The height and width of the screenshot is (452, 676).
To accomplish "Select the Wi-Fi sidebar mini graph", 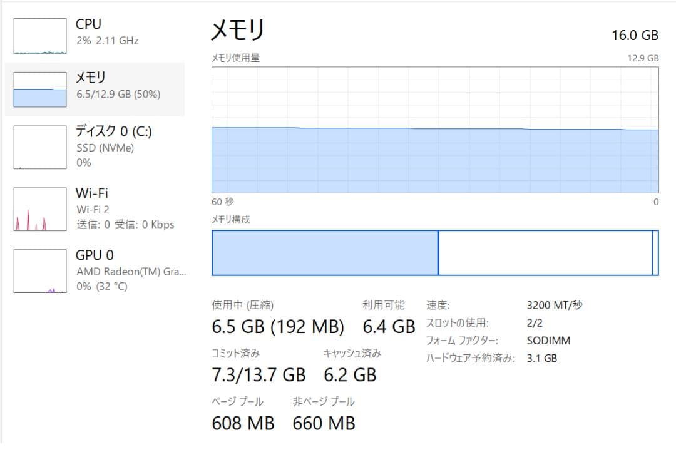I will (39, 208).
